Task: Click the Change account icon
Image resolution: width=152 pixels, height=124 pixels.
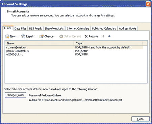Action: (42, 36)
